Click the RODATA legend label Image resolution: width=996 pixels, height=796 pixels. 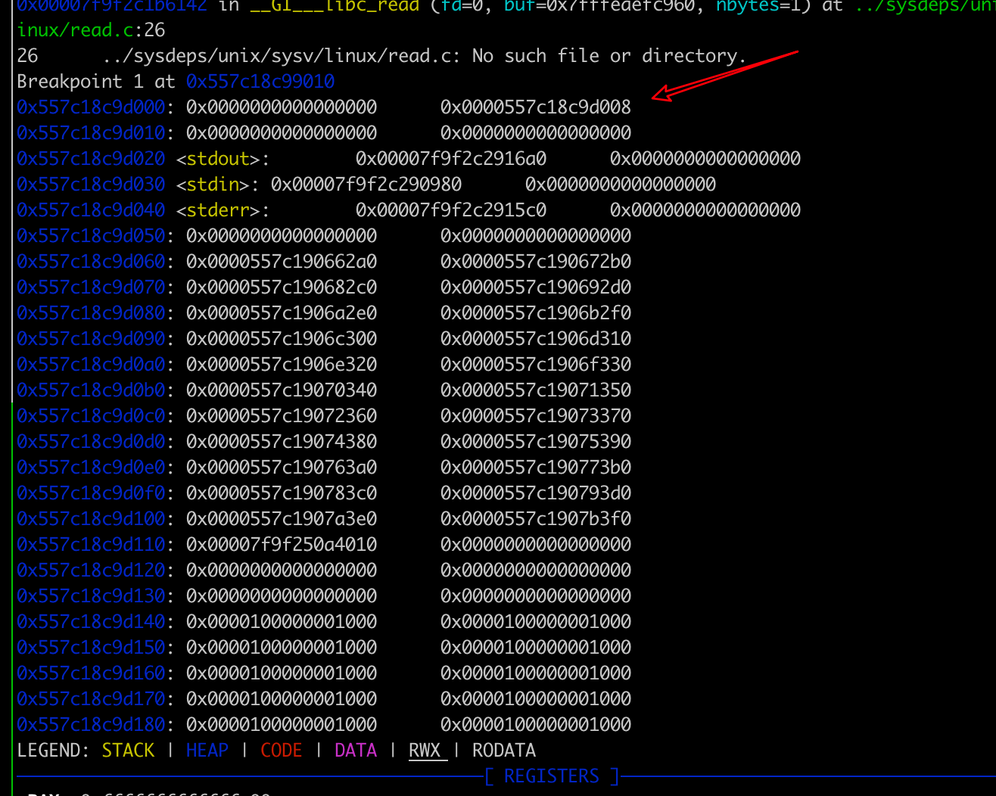504,751
